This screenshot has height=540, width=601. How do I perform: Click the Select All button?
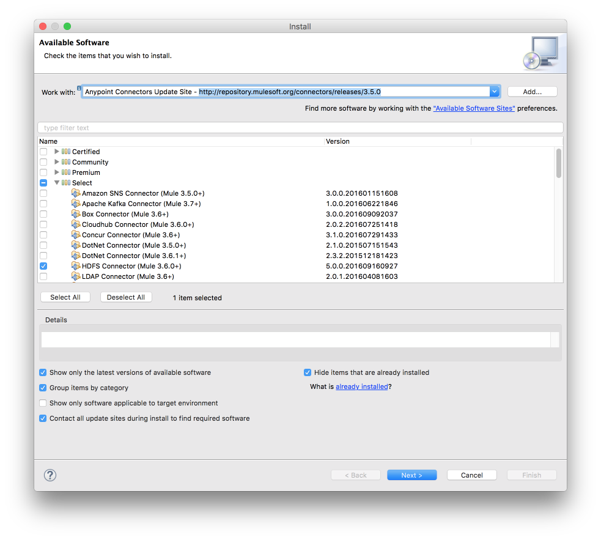tap(65, 297)
